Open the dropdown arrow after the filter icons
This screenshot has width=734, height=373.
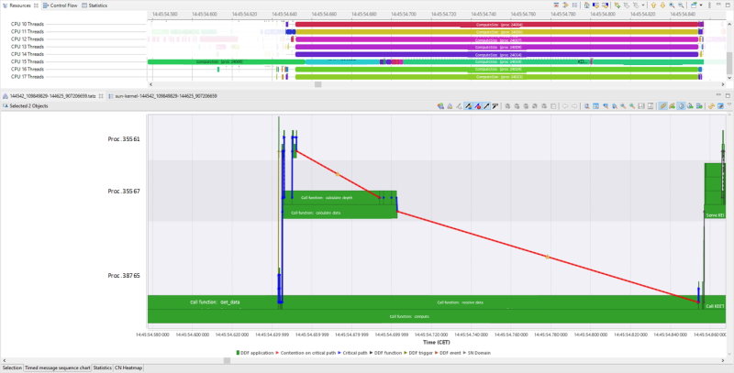click(643, 5)
